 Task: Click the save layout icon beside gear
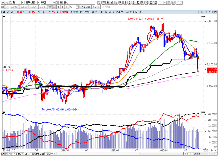pyautogui.click(x=169, y=3)
